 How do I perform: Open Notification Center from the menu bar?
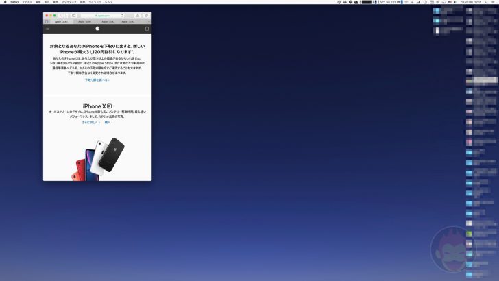point(493,2)
